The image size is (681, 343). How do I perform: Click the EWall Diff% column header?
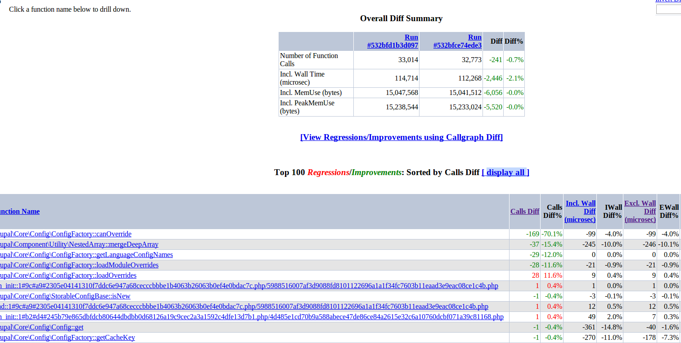pos(669,212)
